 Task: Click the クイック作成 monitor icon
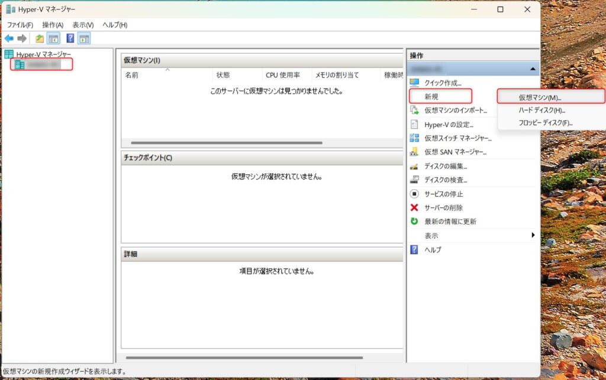pyautogui.click(x=414, y=83)
